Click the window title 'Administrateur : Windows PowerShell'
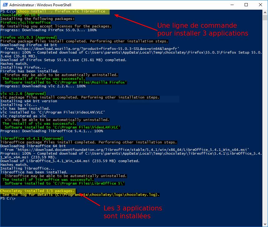Image resolution: width=268 pixels, height=227 pixels. tap(40, 5)
